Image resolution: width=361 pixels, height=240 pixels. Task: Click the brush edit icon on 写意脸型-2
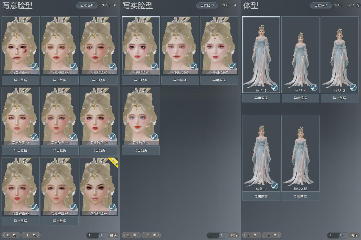34,207
